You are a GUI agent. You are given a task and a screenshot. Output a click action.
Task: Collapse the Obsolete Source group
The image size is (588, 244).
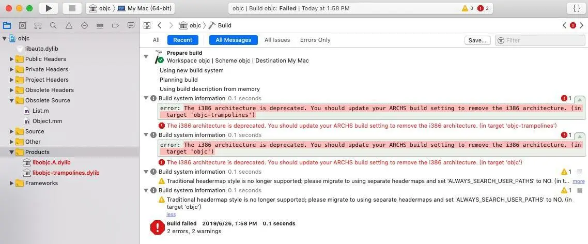point(11,100)
